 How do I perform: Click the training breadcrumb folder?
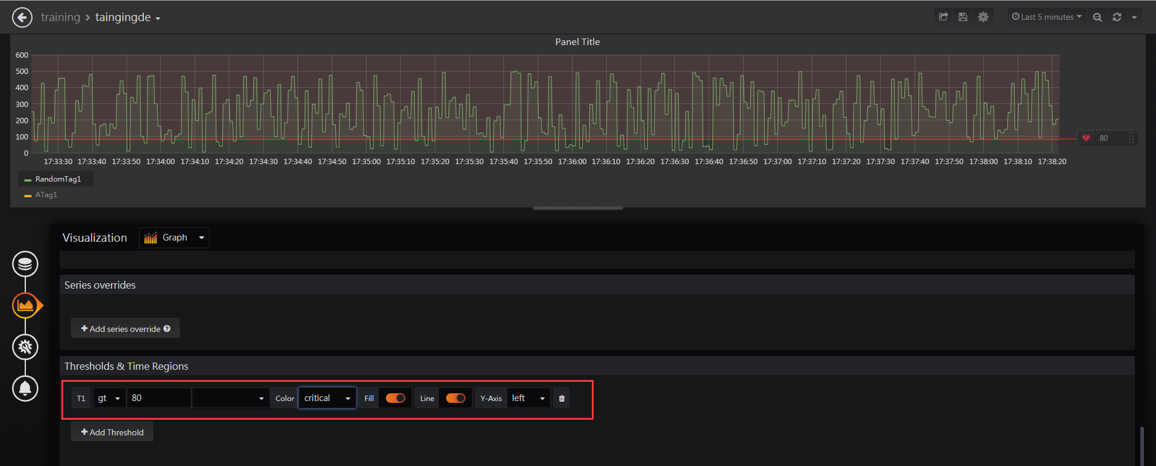pos(60,17)
